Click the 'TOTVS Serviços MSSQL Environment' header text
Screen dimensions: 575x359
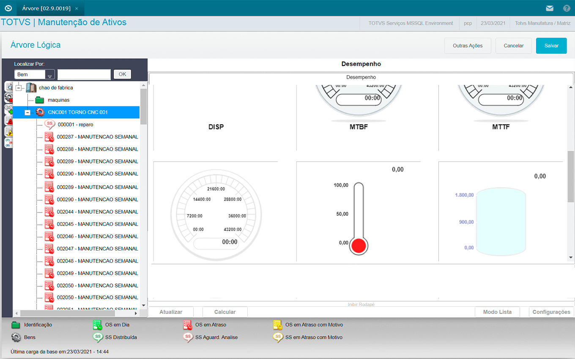pyautogui.click(x=411, y=23)
